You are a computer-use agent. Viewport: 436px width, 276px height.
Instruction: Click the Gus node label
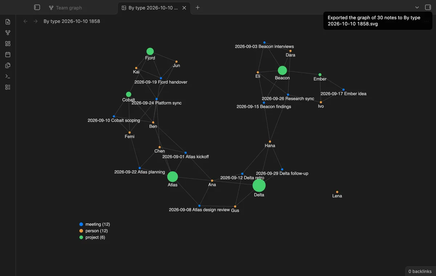pos(235,211)
